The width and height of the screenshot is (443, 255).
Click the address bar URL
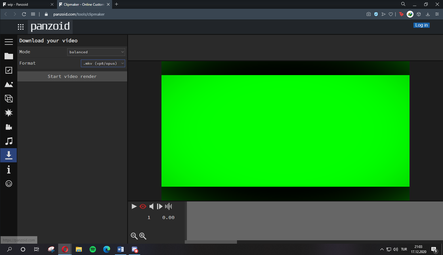79,14
